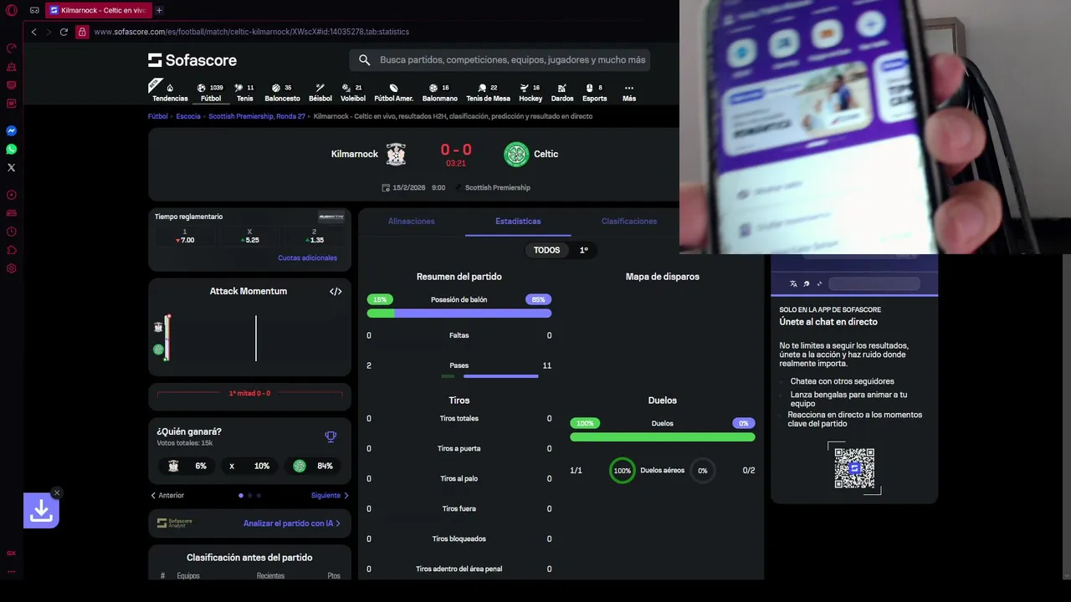
Task: Open the Más sports menu
Action: pyautogui.click(x=629, y=92)
